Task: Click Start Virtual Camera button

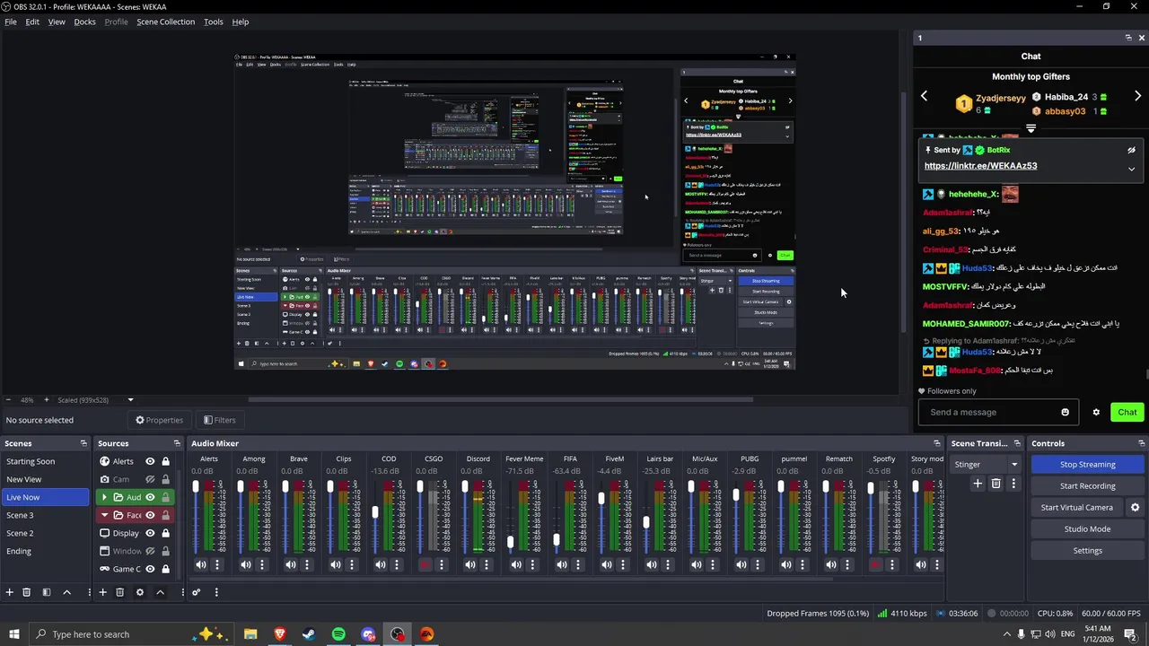Action: click(x=1076, y=507)
